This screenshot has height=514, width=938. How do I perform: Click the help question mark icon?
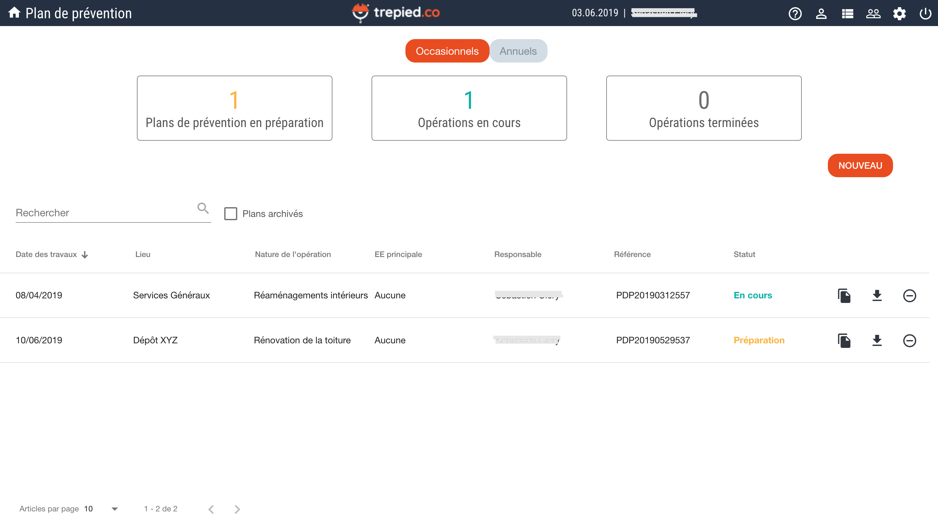[x=795, y=12]
